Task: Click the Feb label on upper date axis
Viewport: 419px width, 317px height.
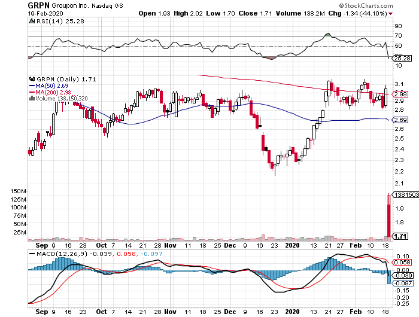Action: point(356,245)
